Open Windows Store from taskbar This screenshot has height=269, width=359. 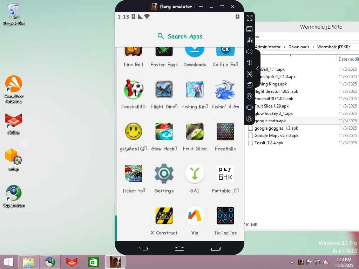[x=93, y=262]
